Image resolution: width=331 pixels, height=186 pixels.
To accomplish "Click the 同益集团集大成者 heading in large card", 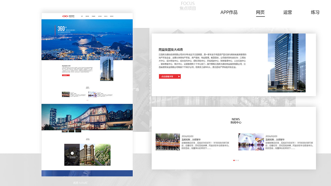I will tap(171, 50).
